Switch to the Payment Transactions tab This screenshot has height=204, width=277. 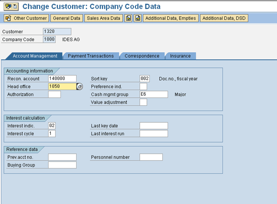pyautogui.click(x=90, y=56)
